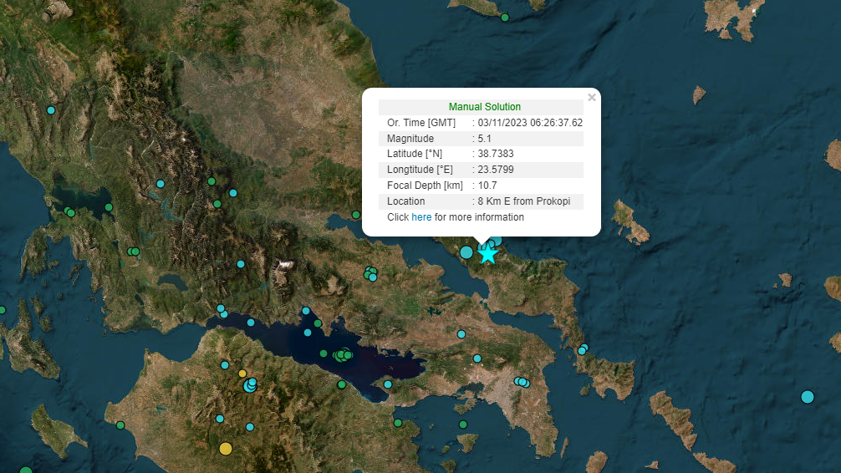Viewport: 841px width, 473px height.
Task: Click the Magnitude 5.1 row
Action: 481,139
